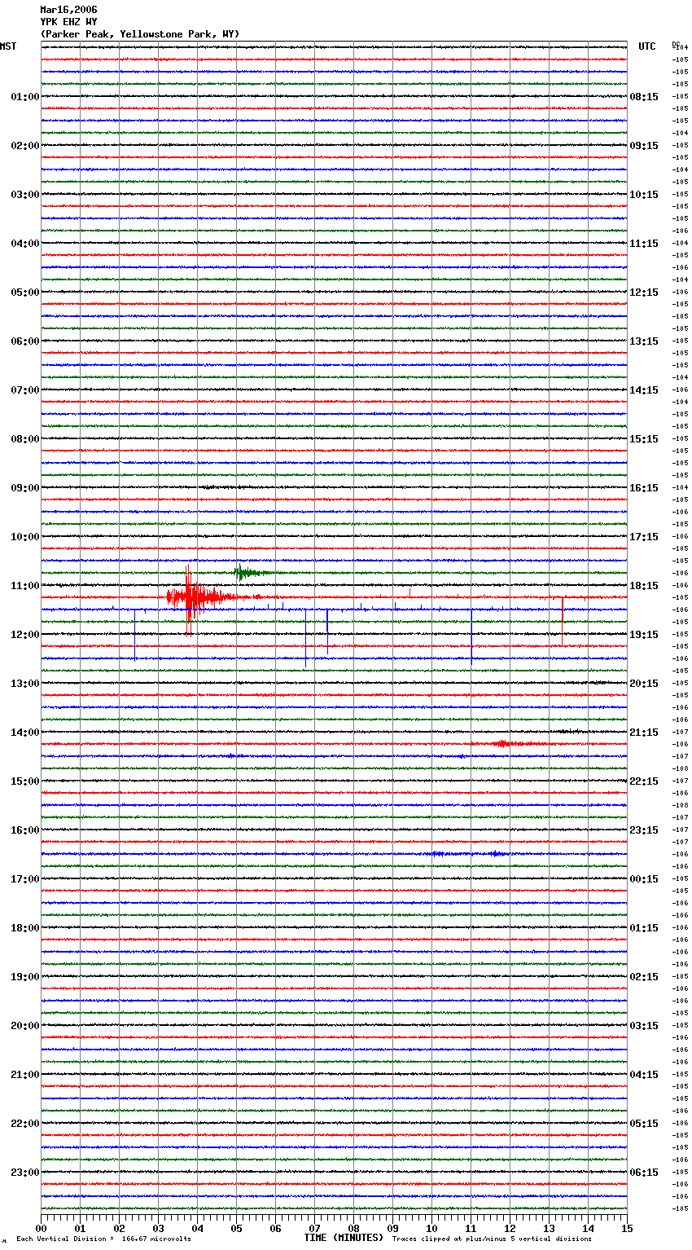Screen dimensions: 692x1250
Task: Select the 05:00 MST hour label
Action: point(24,293)
